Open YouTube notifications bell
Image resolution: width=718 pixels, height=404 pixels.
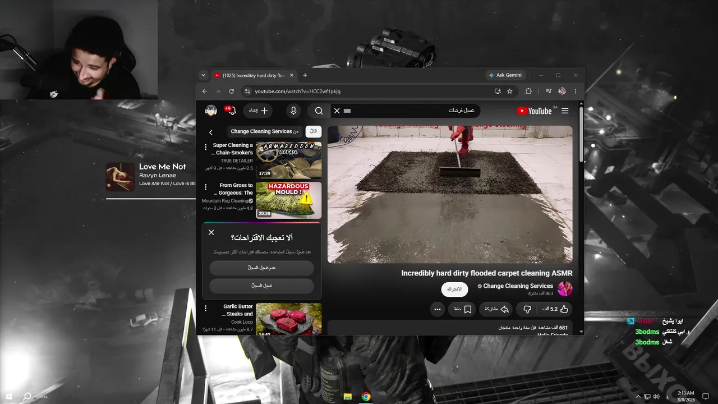coord(231,111)
